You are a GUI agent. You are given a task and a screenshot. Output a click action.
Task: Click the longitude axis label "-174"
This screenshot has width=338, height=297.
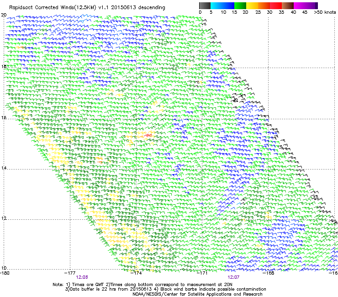(136, 273)
